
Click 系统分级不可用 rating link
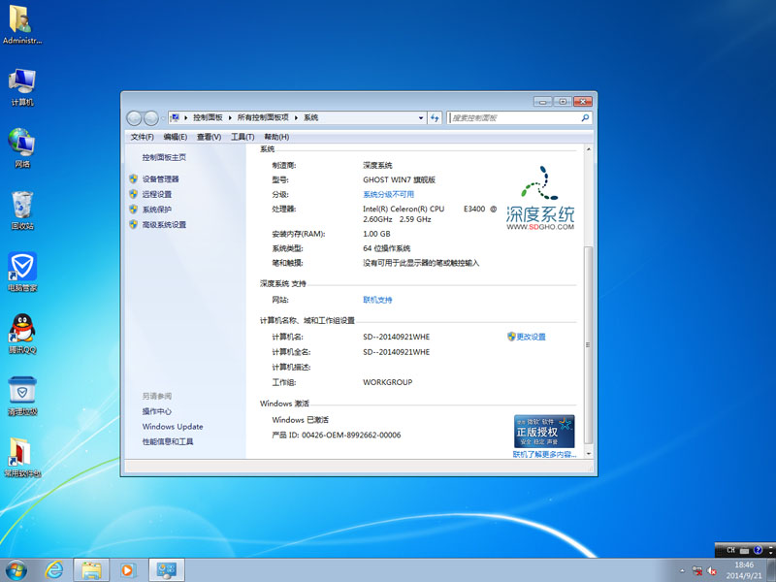pos(389,195)
